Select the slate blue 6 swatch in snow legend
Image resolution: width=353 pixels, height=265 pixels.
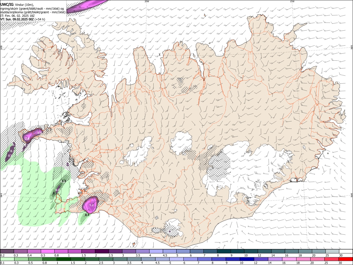[197, 251]
